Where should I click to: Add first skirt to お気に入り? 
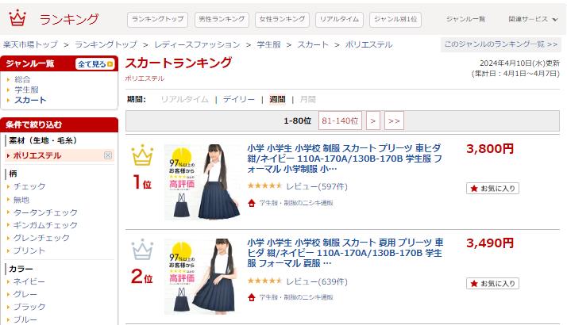[x=492, y=188]
